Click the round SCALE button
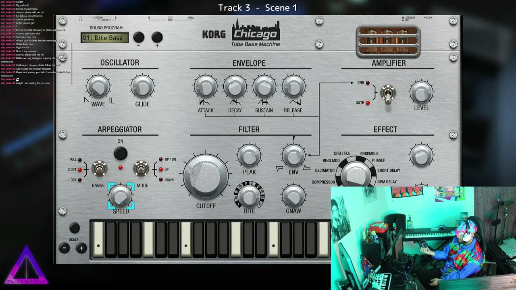 coord(74,228)
